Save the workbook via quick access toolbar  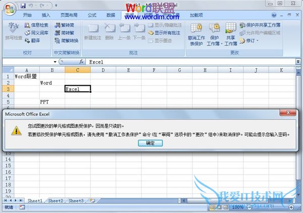(23, 6)
